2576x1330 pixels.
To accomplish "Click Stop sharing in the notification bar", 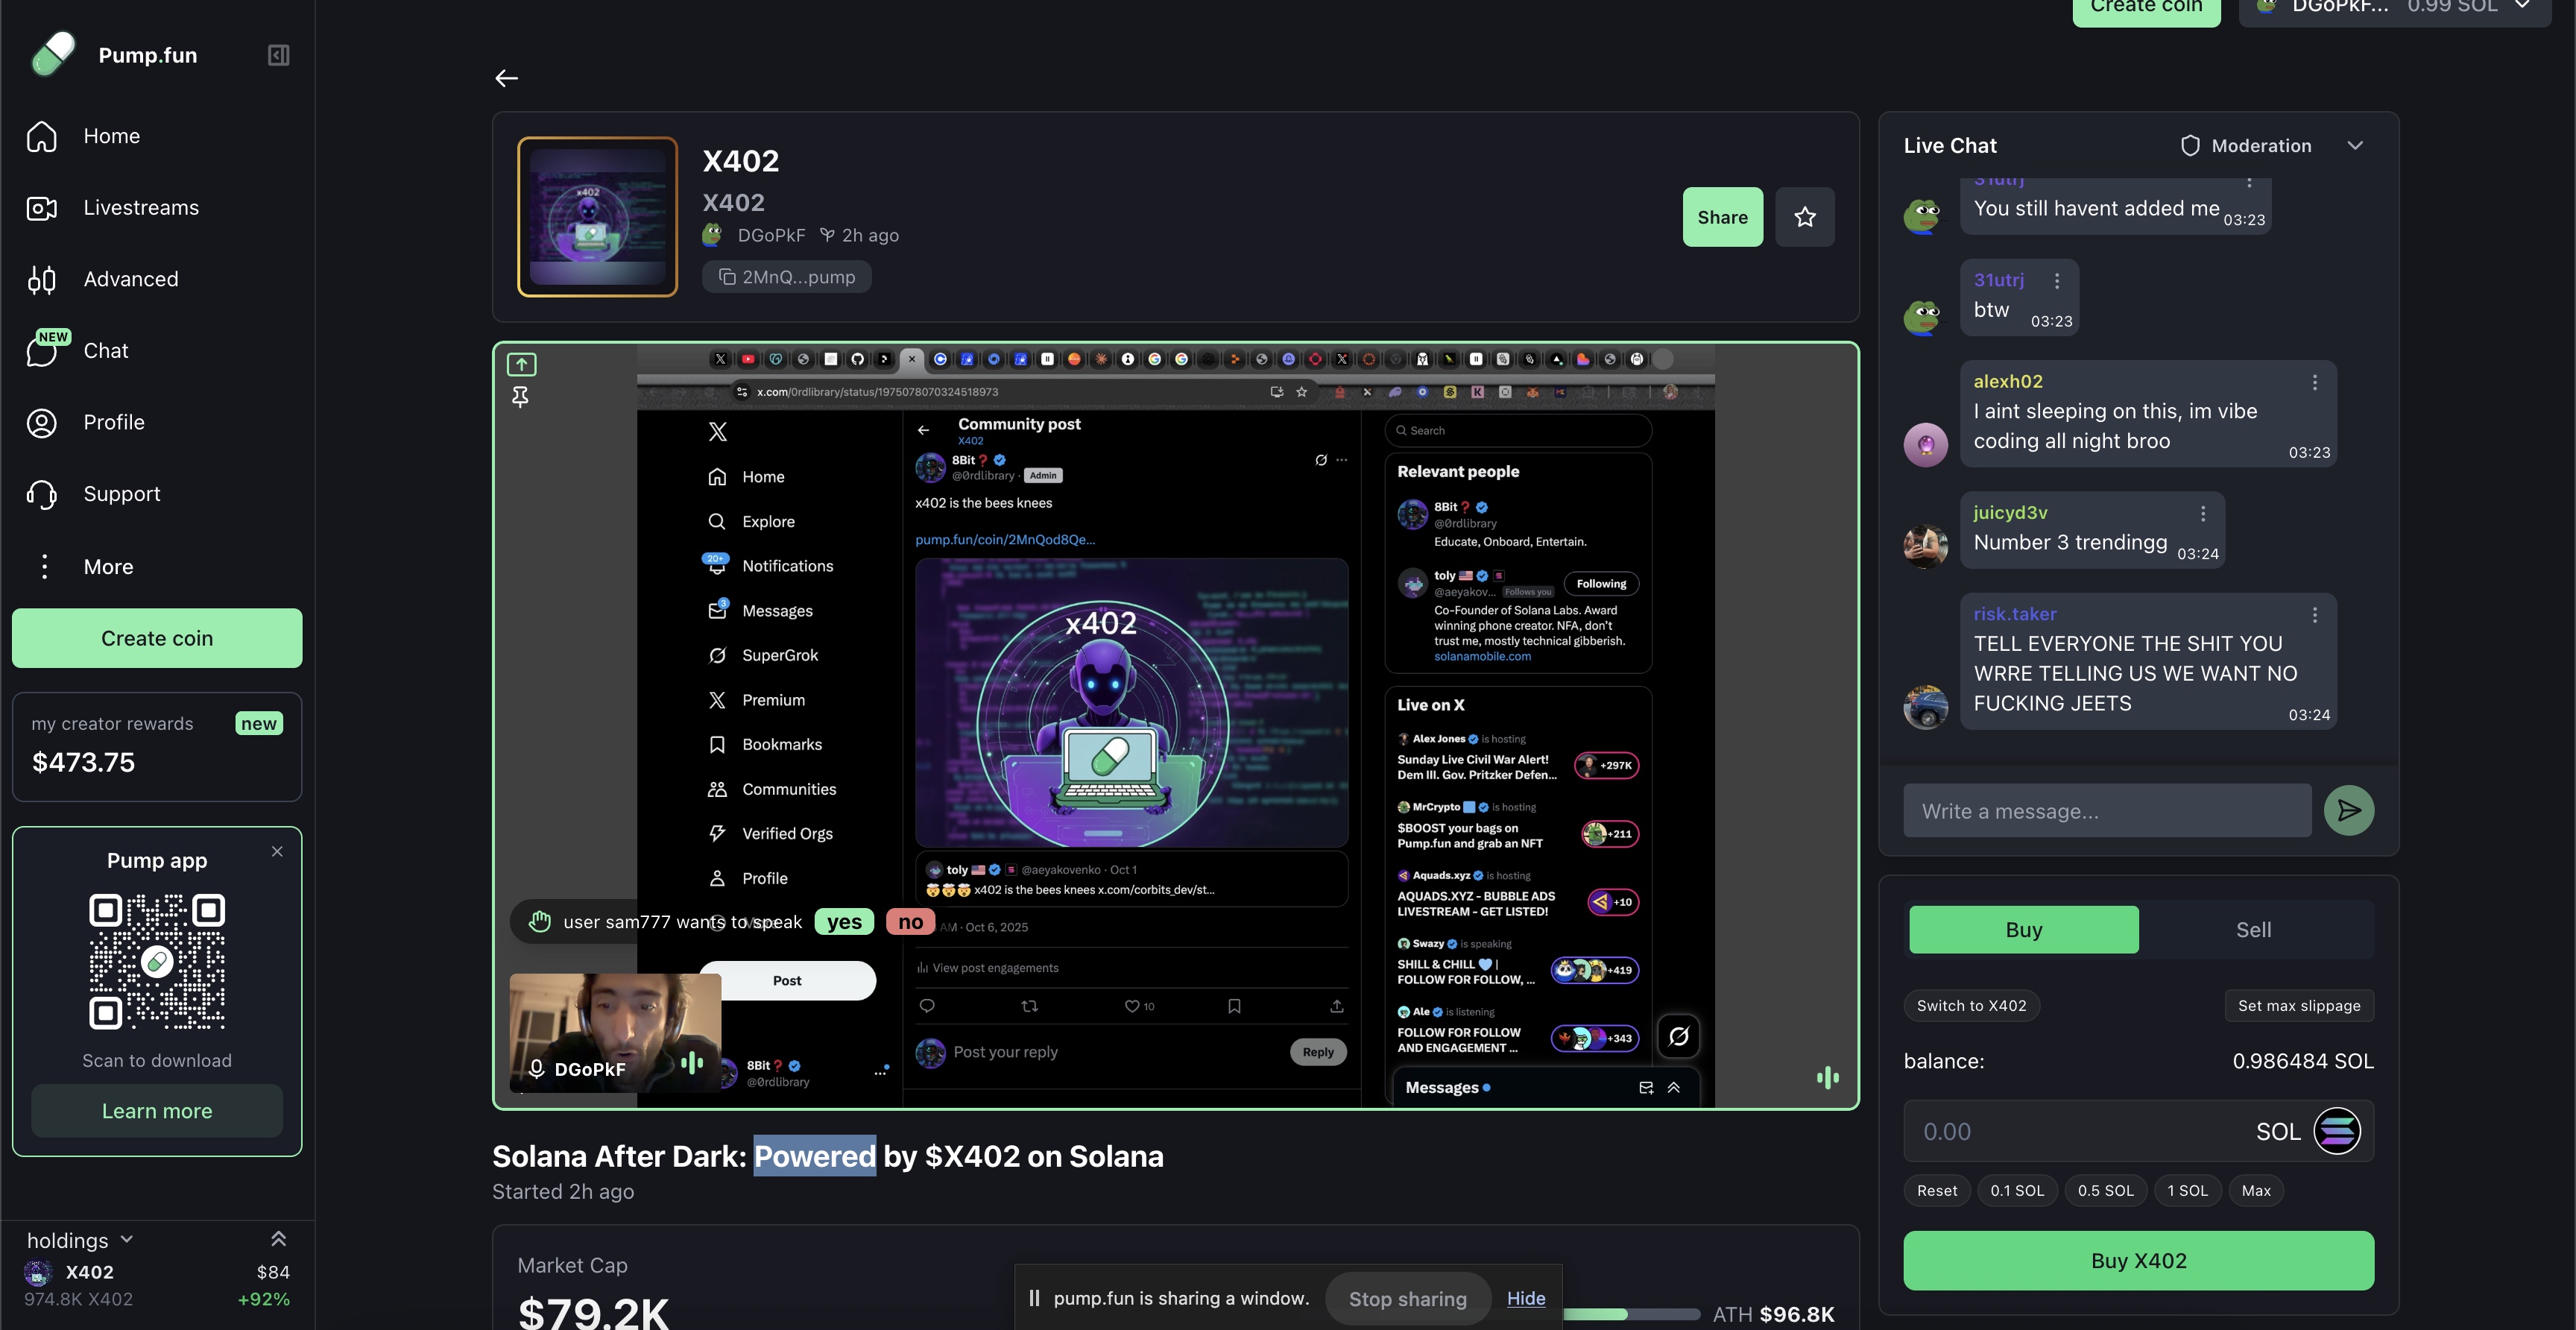I will 1407,1298.
